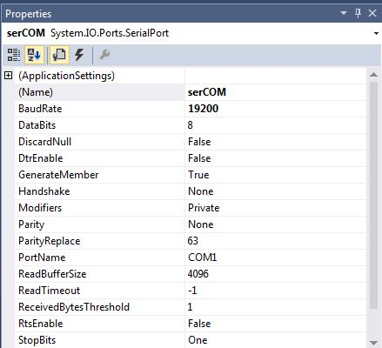Select the DtrEnable False value
Screen dimensions: 382x348
[x=275, y=158]
